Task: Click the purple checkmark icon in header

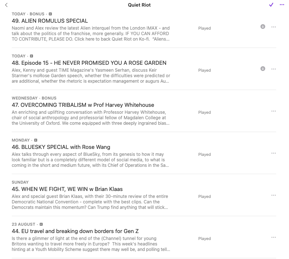Action: pos(271,5)
